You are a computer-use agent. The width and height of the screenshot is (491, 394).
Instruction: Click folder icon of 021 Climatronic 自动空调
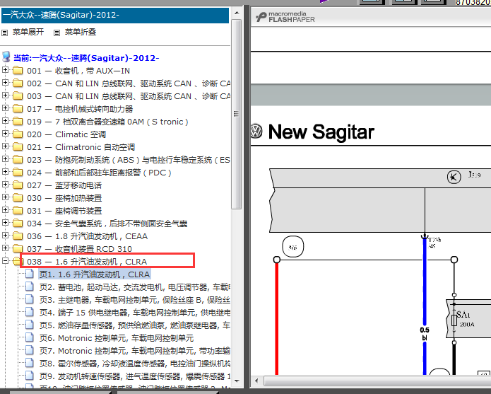(18, 147)
